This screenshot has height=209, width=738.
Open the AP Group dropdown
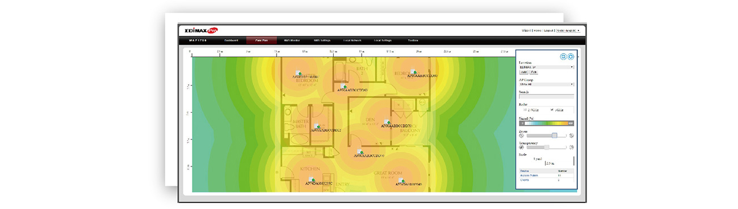547,84
